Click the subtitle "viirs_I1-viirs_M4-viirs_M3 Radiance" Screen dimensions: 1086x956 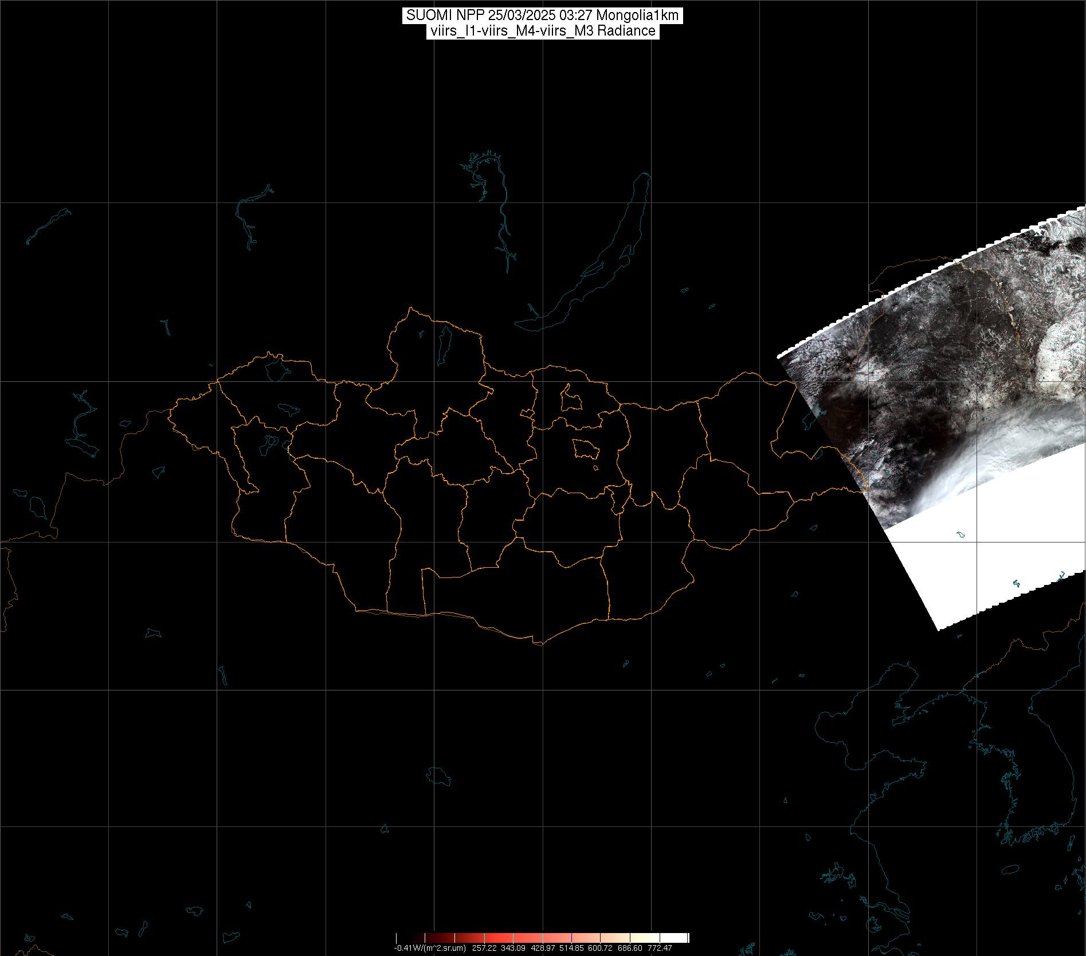(x=542, y=31)
